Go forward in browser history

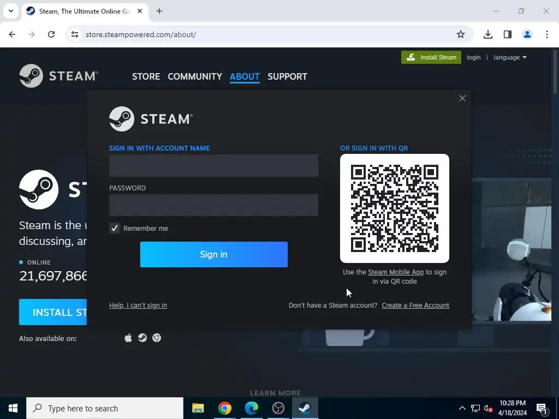pos(32,34)
